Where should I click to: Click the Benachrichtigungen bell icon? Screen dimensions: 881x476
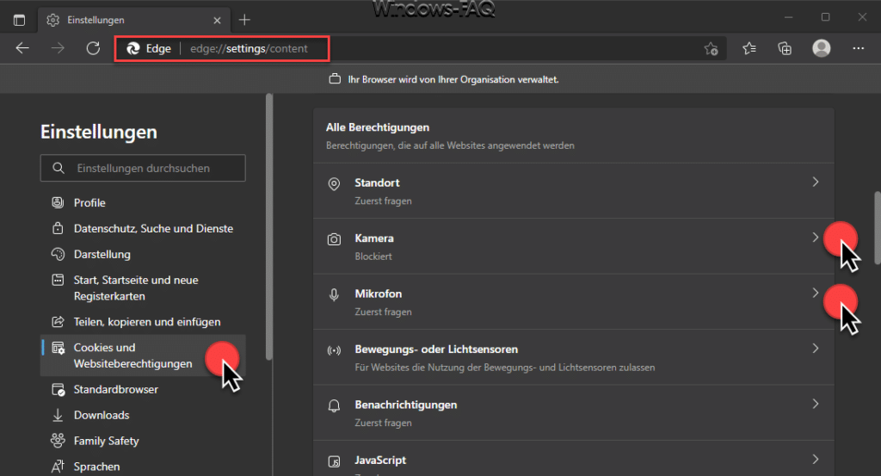pos(334,405)
